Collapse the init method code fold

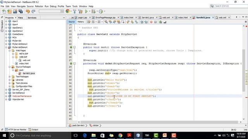74,47
